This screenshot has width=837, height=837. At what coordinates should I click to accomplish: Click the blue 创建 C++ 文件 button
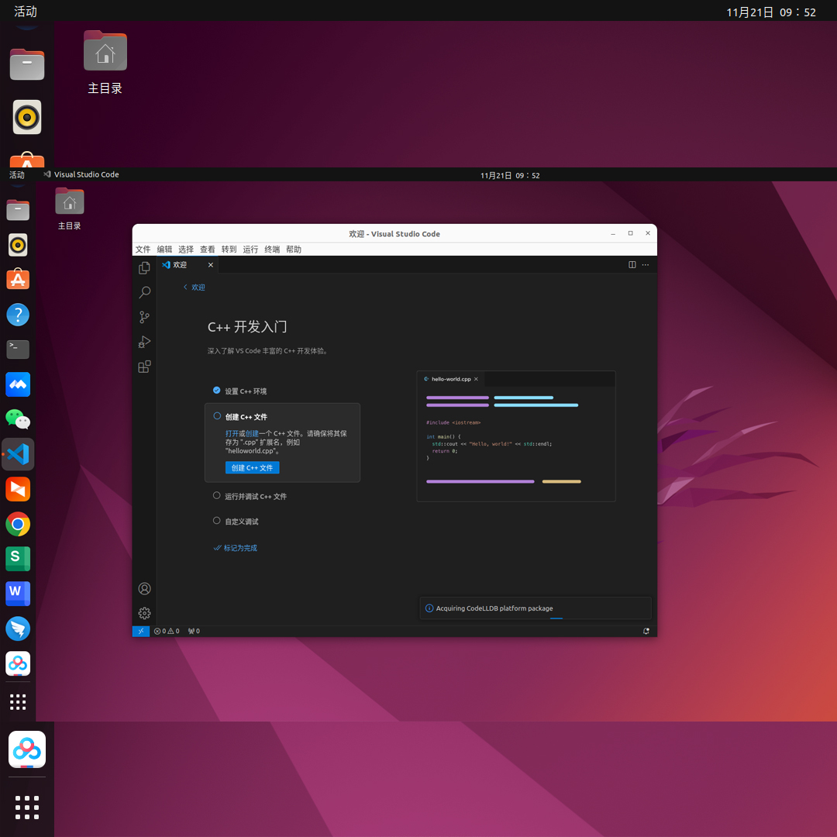tap(252, 467)
